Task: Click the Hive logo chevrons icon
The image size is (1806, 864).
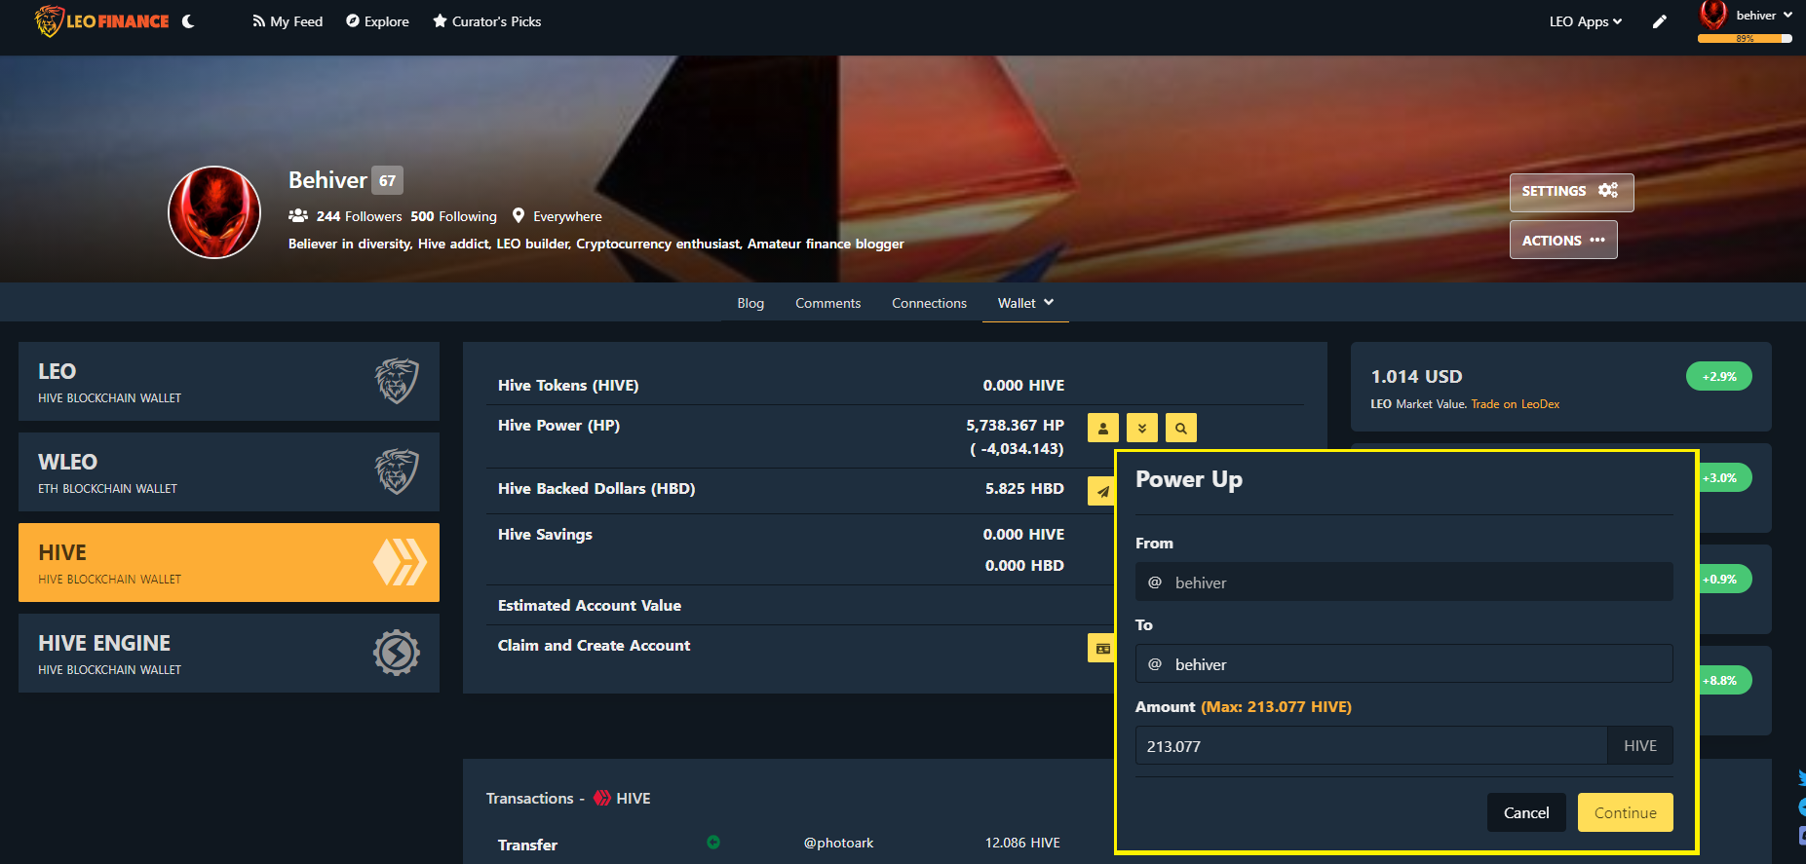Action: 400,562
